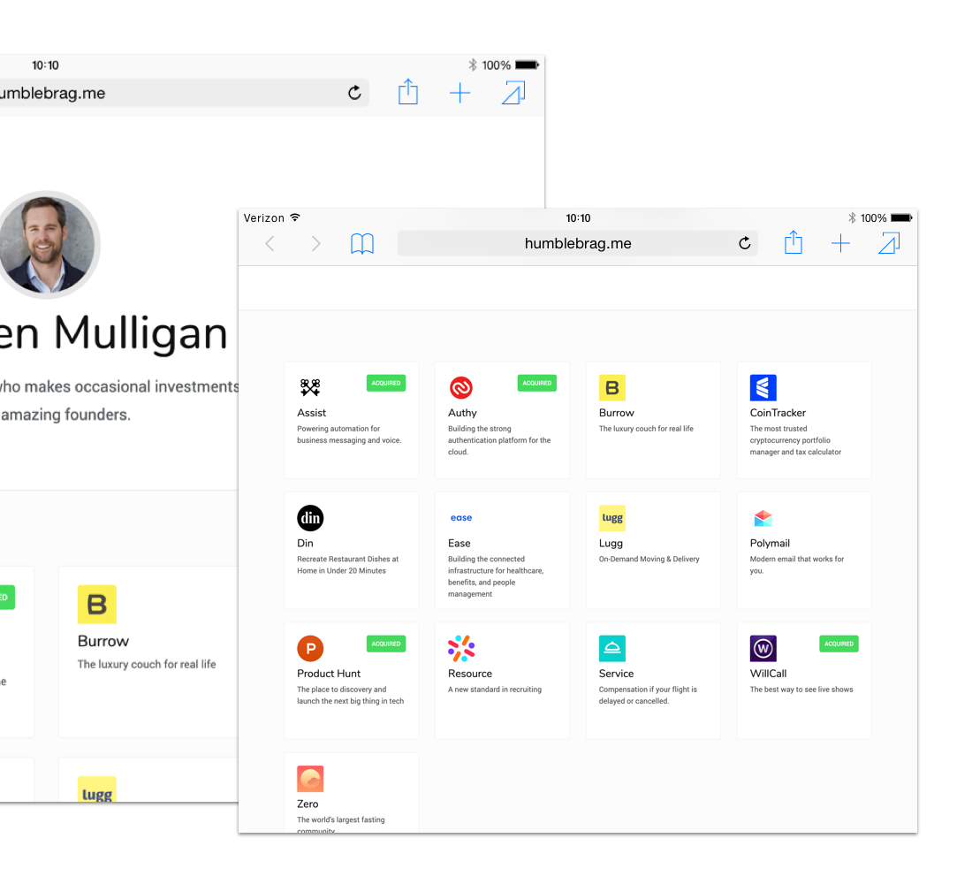Add new tab in back Safari window
Viewport: 972px width, 884px height.
pyautogui.click(x=460, y=93)
